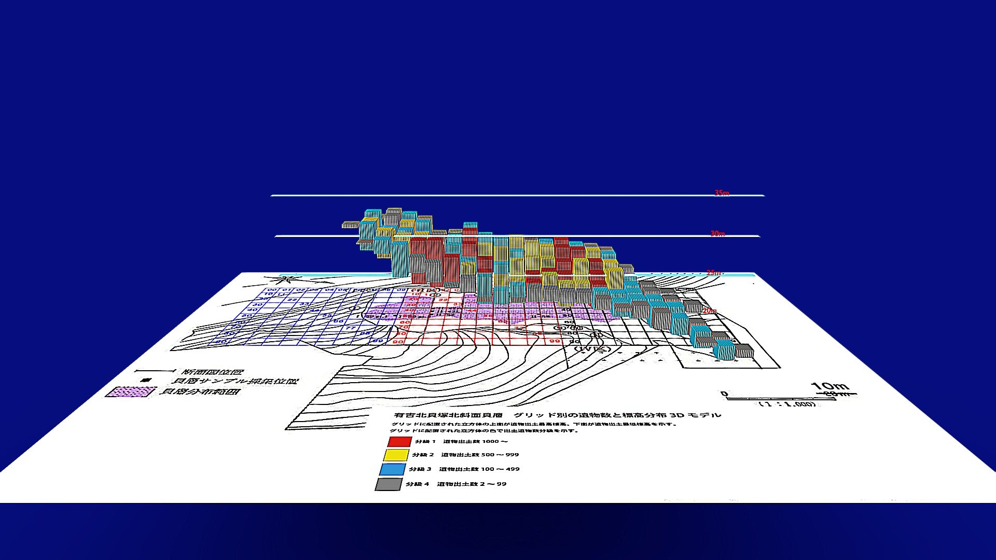Click the 貝層分布範囲 legend label

[x=199, y=391]
